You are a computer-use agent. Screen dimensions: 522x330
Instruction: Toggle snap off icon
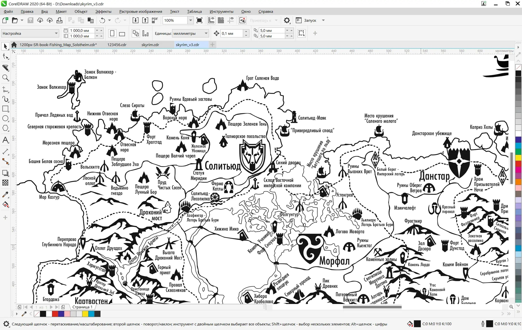tap(242, 20)
